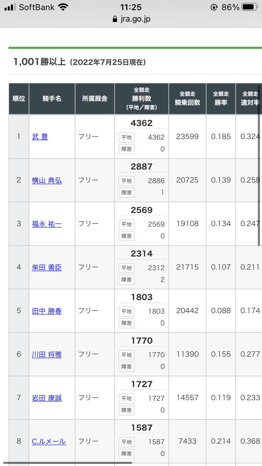Tap the 11:25 clock in status bar
Screen dimensions: 262x466
point(130,7)
